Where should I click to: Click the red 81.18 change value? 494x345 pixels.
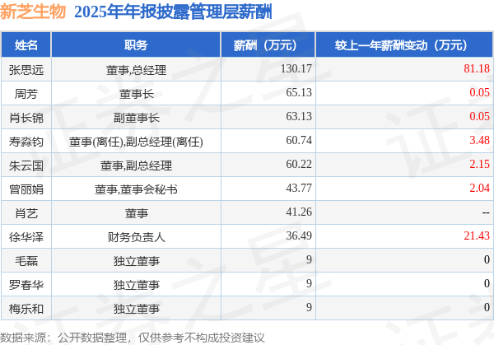point(477,68)
